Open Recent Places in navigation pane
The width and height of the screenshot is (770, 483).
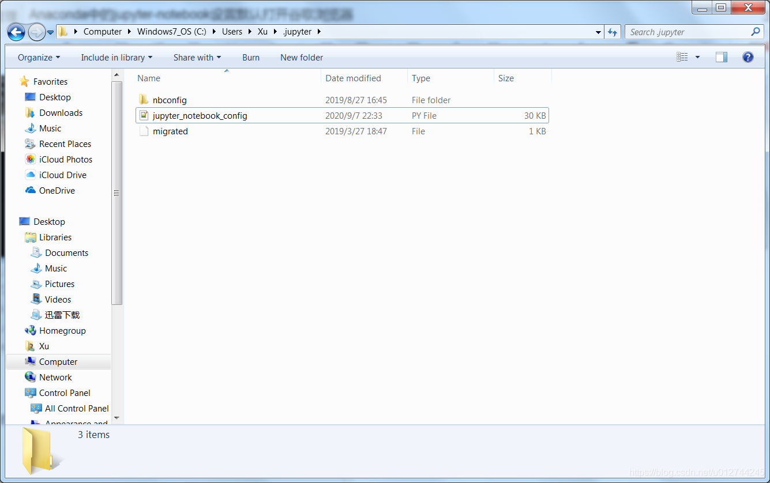coord(65,144)
